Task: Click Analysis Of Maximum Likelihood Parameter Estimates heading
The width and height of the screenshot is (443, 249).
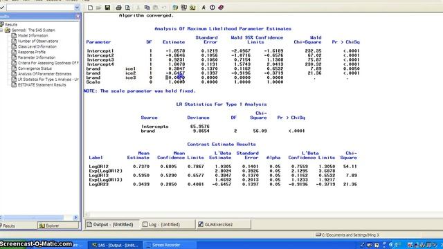Action: point(223,29)
